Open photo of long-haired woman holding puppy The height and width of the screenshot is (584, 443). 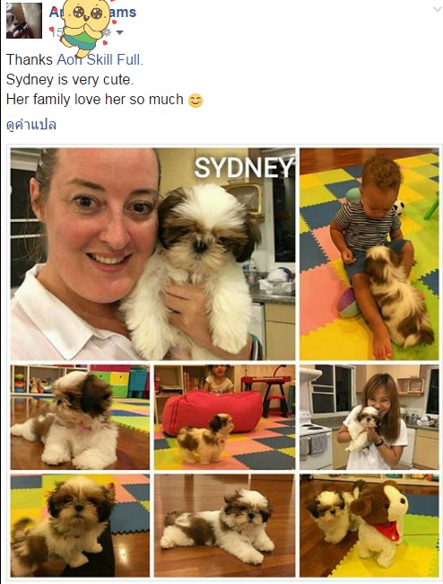(x=369, y=417)
